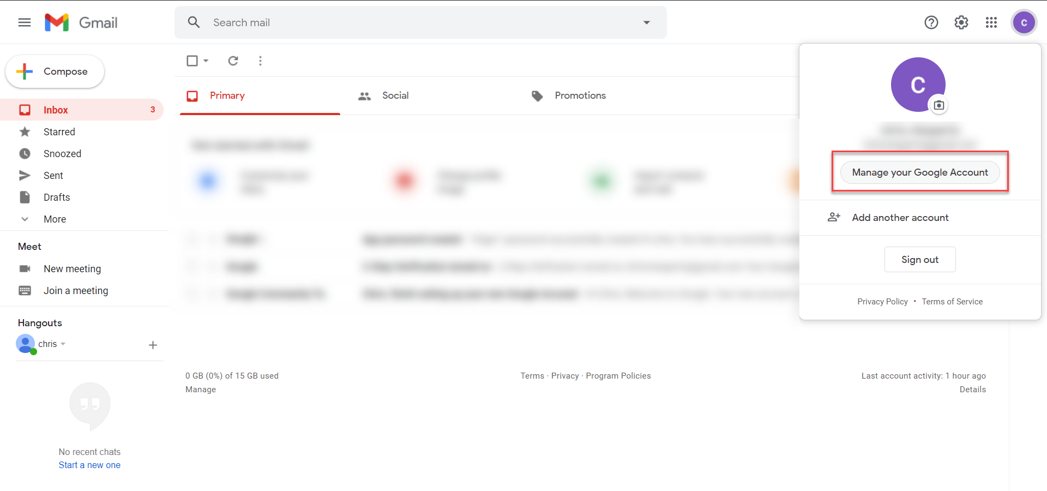Open the select options dropdown arrow
Screen dimensions: 1047x491
pyautogui.click(x=206, y=61)
